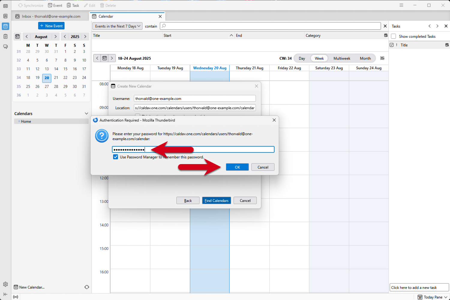Viewport: 450px width, 300px height.
Task: Toggle the checkbox beside the Title task header
Action: tap(392, 45)
